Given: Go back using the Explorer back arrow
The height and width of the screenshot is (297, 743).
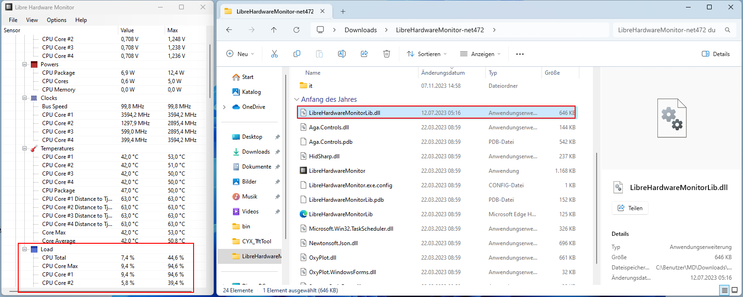Looking at the screenshot, I should 229,30.
